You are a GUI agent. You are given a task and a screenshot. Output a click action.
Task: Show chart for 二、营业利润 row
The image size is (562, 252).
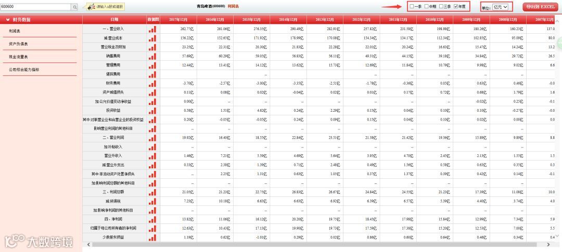[152, 138]
